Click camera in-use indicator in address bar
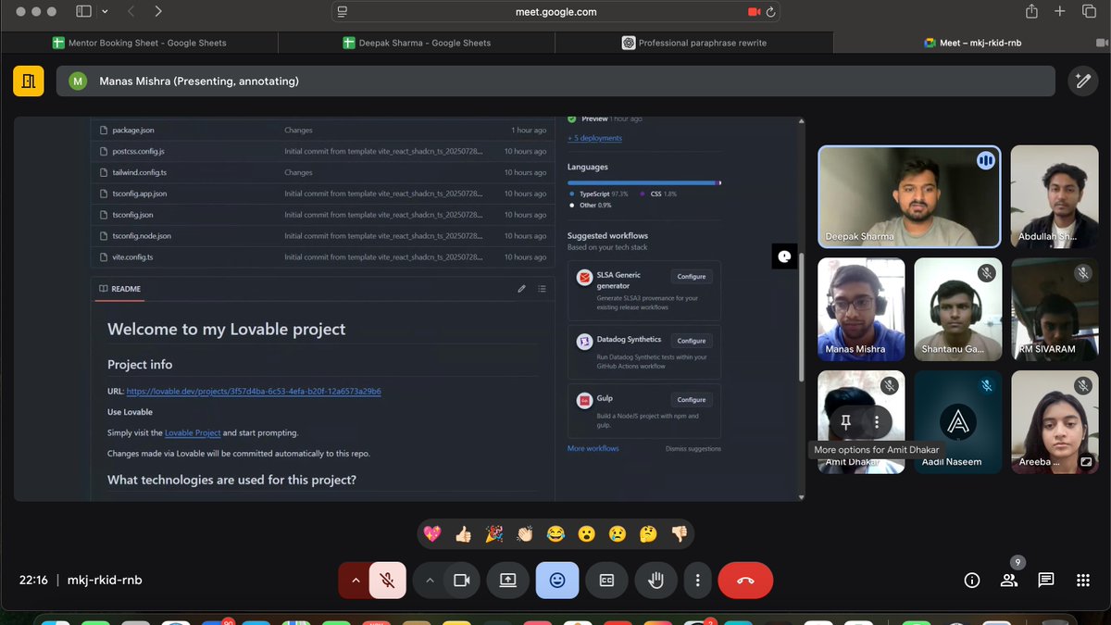Viewport: 1111px width, 625px height. (754, 12)
